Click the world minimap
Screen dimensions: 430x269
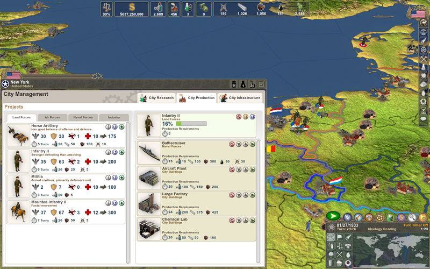tap(391, 250)
